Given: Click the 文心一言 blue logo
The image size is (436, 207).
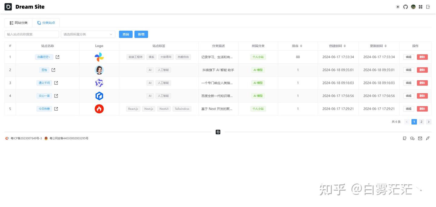Looking at the screenshot, I should tap(99, 96).
